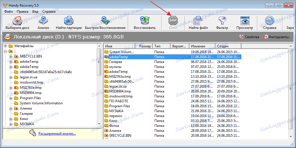Open the Найти файл search tool

(198, 21)
